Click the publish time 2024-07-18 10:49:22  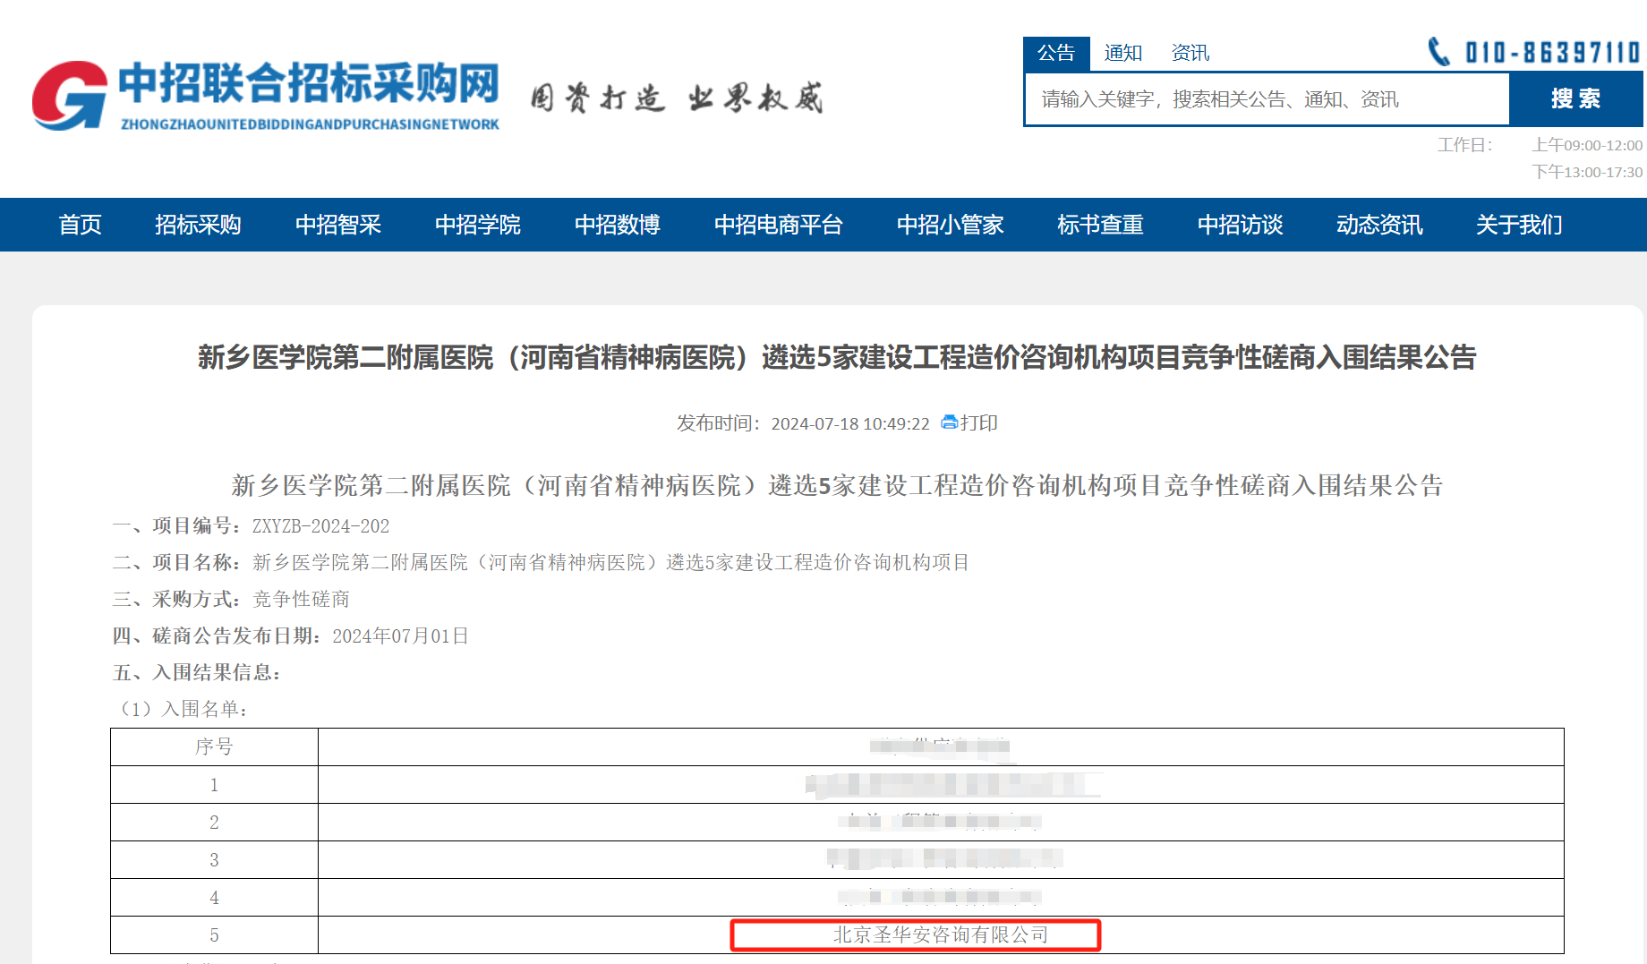pyautogui.click(x=850, y=423)
